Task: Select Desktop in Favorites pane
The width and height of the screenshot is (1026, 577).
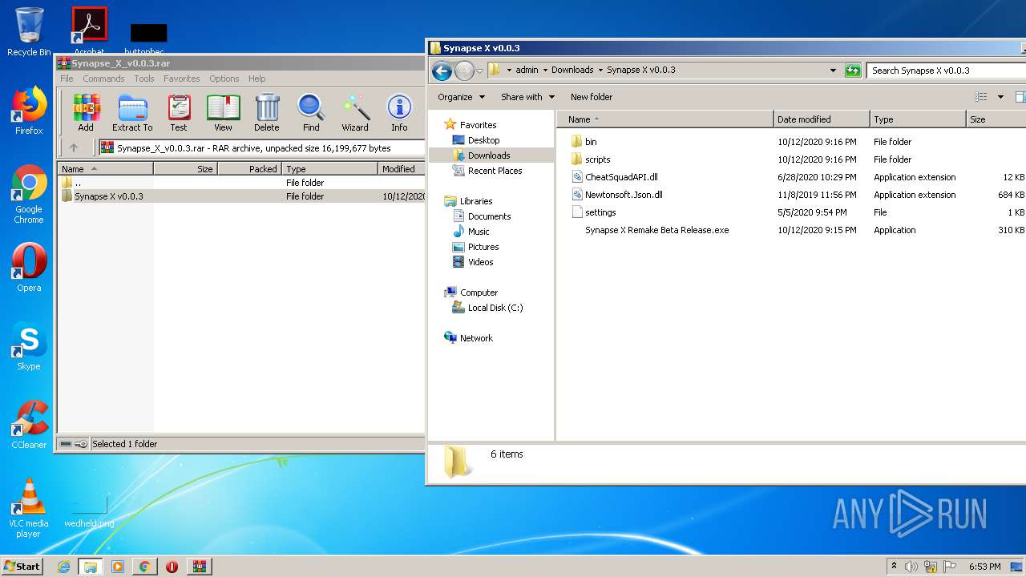Action: (x=483, y=140)
